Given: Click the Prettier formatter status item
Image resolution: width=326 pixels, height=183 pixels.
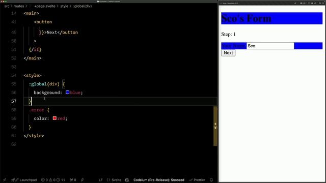Looking at the screenshot, I should pos(197,180).
